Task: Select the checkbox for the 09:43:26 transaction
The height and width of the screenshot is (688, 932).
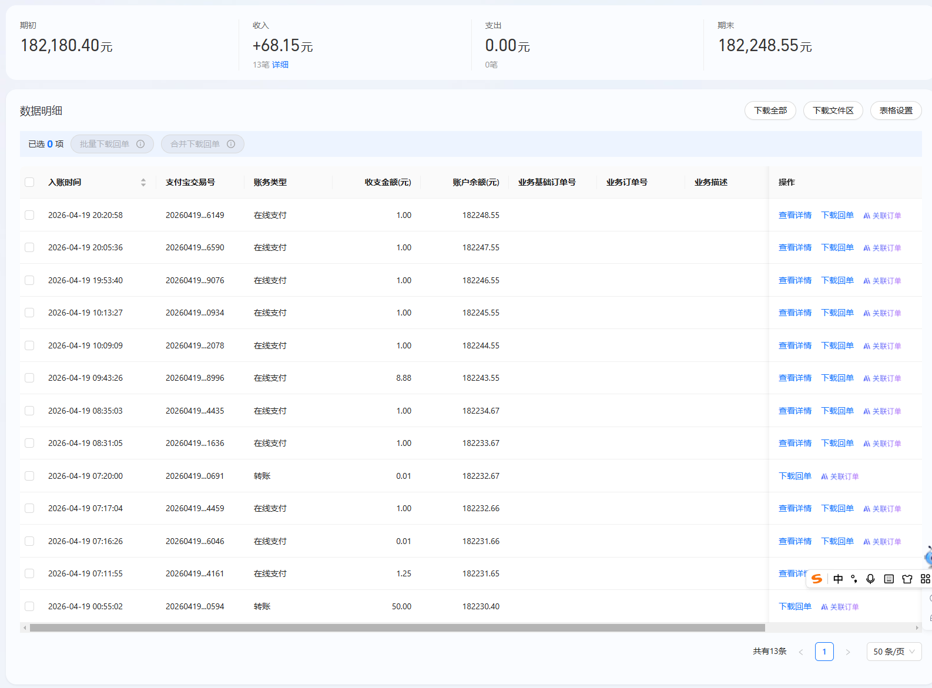Action: (29, 378)
